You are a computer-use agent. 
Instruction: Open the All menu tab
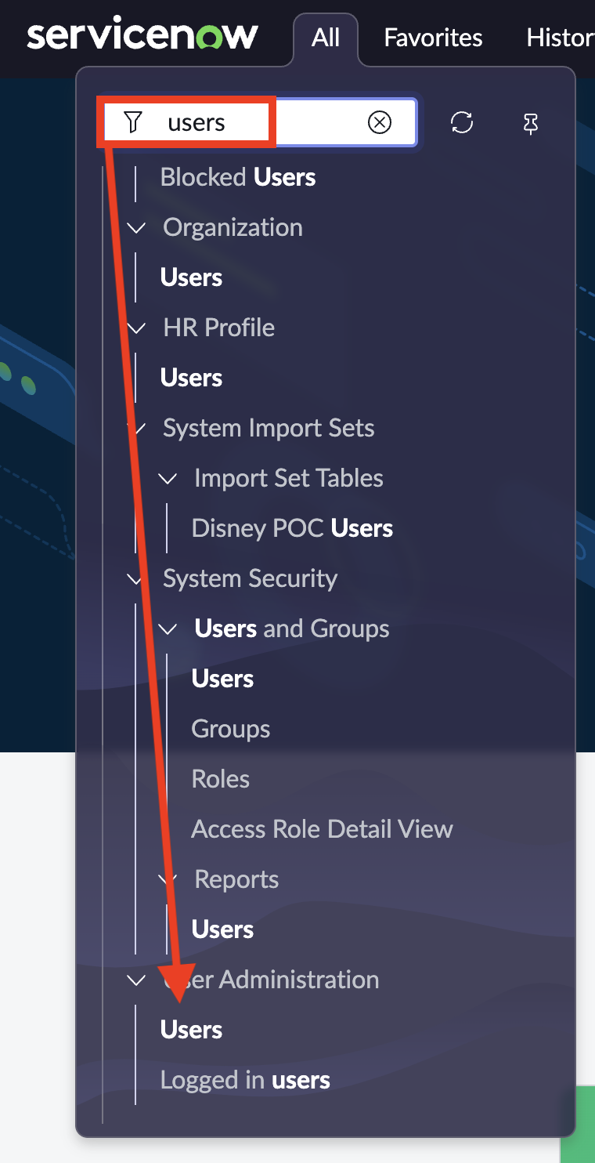pyautogui.click(x=326, y=38)
